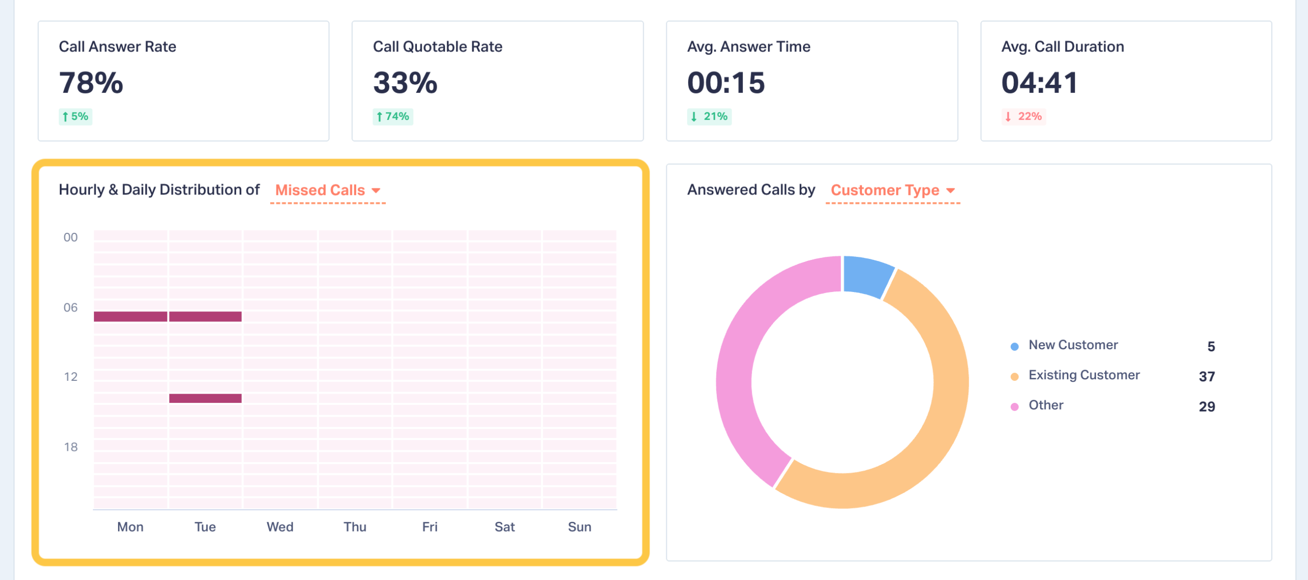
Task: Select the Monday 06:00 missed-calls heatmap cell
Action: 130,317
